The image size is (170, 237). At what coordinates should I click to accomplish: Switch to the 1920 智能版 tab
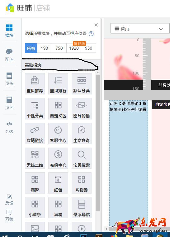(74, 48)
